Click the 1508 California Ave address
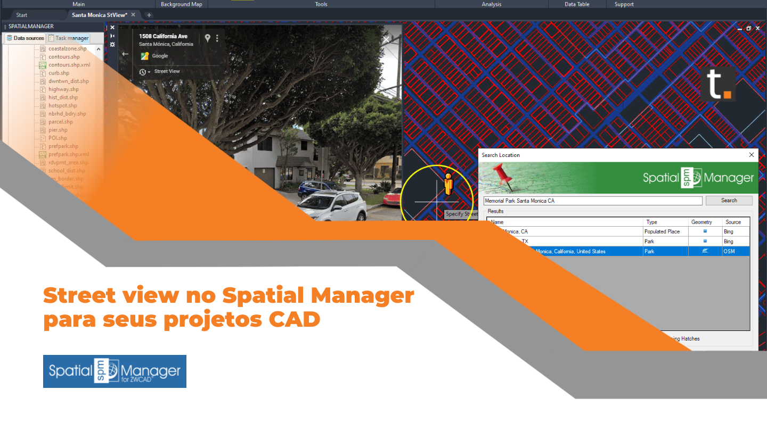 coord(163,36)
